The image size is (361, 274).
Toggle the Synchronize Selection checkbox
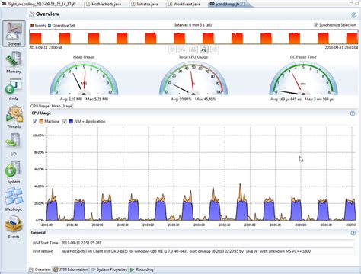coord(316,25)
